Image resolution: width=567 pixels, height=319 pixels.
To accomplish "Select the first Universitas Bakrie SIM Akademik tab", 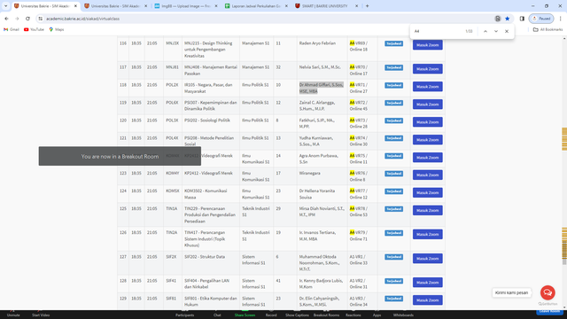I will pyautogui.click(x=45, y=6).
